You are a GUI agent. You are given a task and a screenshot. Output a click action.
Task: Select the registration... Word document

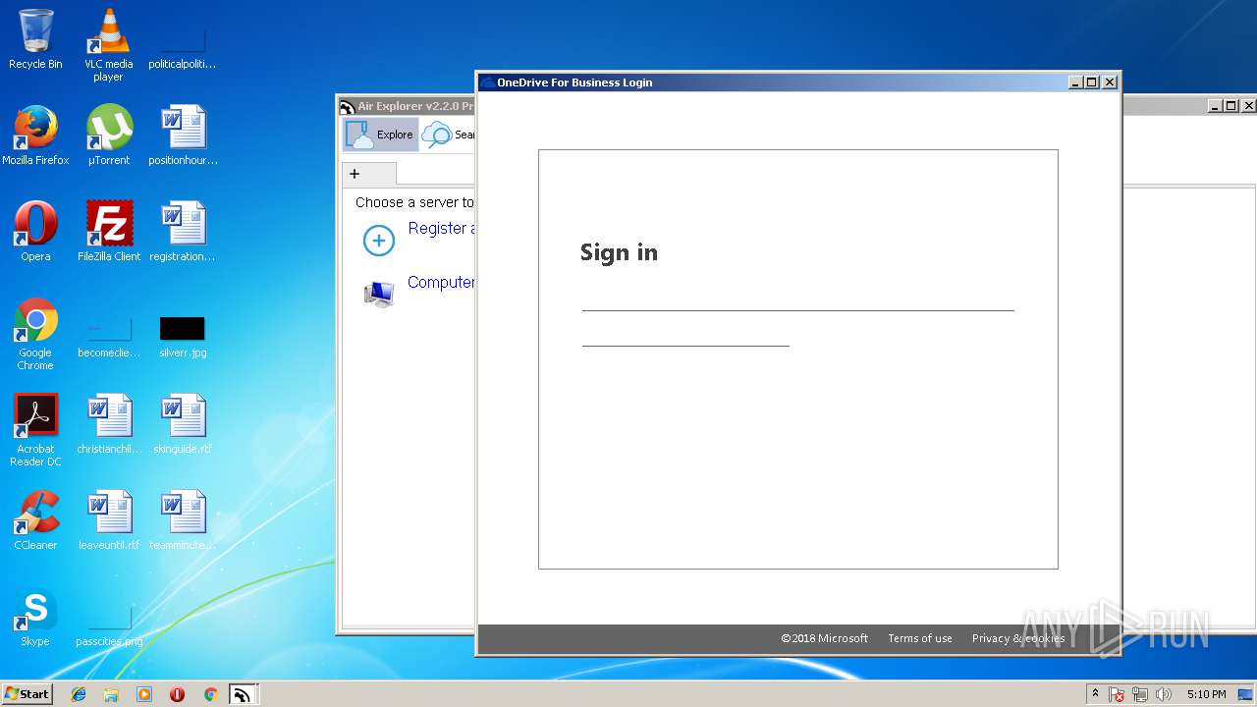click(x=183, y=232)
